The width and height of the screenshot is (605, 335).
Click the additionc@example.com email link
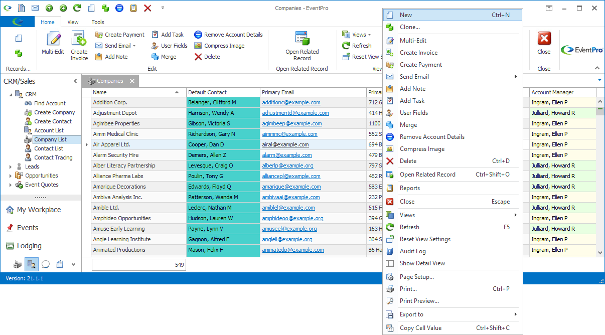click(x=291, y=102)
